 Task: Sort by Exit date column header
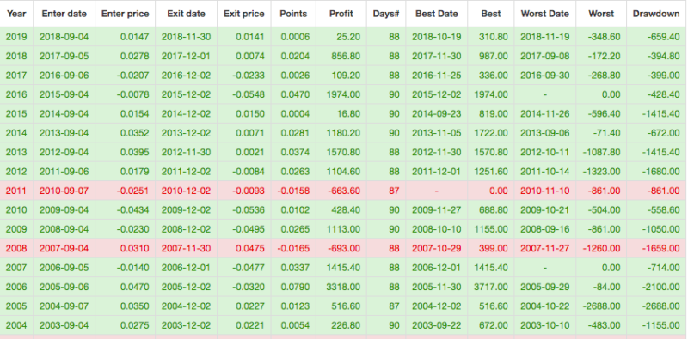point(186,14)
